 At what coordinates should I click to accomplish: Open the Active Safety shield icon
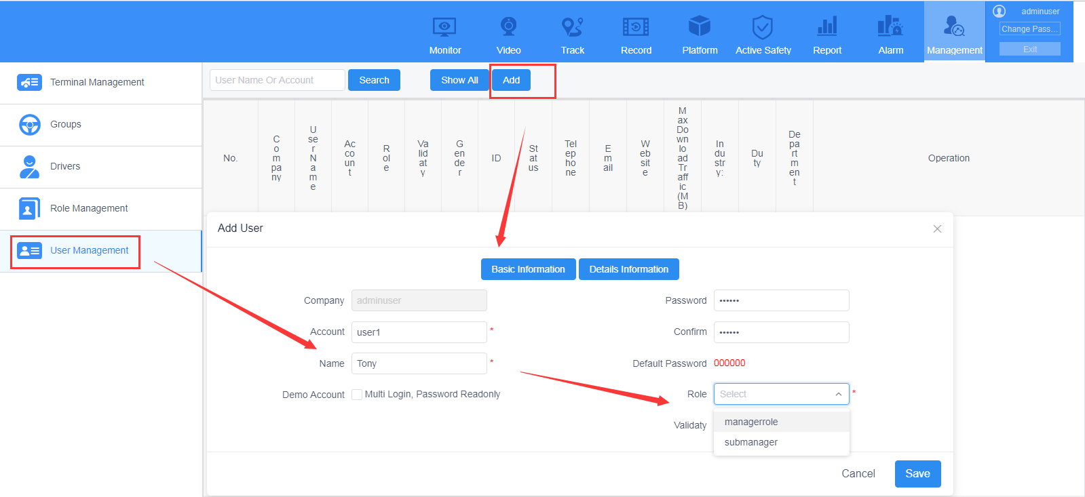(x=763, y=27)
